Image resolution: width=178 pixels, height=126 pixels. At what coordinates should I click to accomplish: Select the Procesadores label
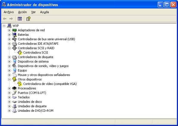27,88
